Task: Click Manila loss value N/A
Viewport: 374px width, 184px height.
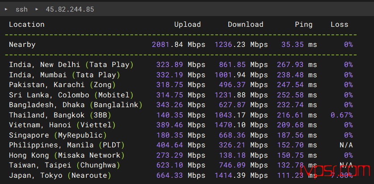Action: pos(346,145)
